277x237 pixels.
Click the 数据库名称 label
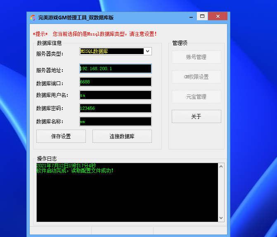pyautogui.click(x=50, y=121)
